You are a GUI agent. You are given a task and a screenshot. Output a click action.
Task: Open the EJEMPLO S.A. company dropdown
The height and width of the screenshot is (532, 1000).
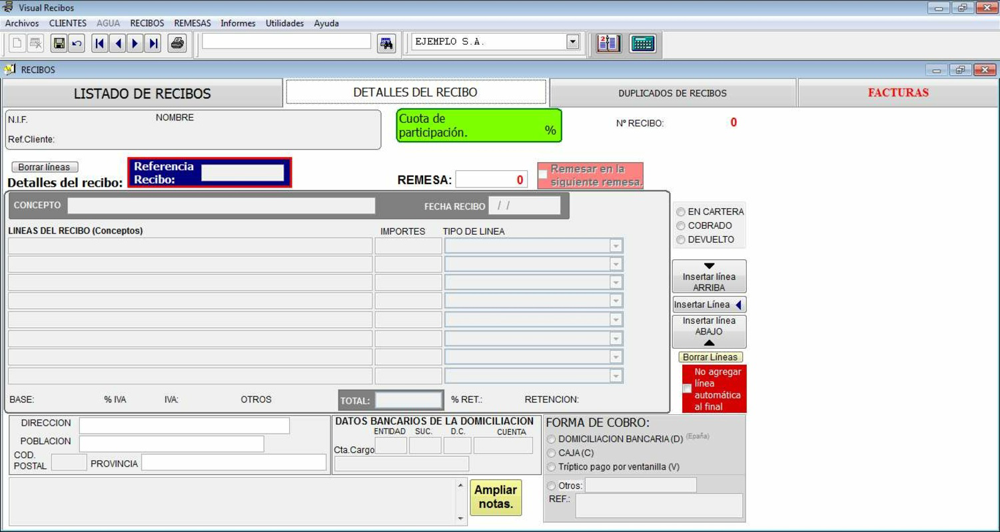tap(573, 42)
